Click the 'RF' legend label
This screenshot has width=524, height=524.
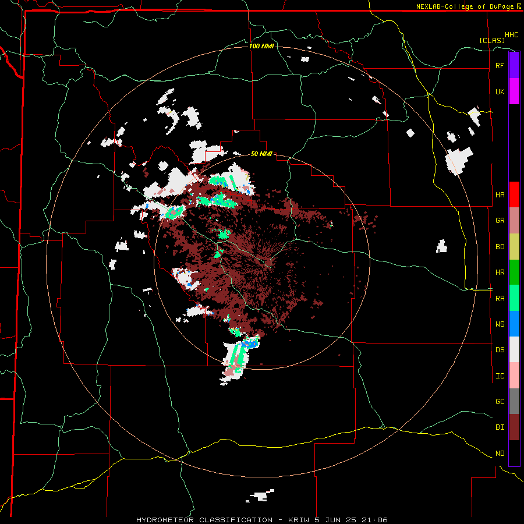500,66
